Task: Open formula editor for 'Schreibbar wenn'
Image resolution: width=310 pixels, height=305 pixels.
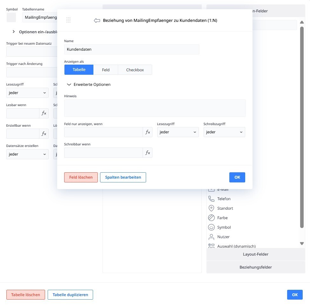Action: 147,153
